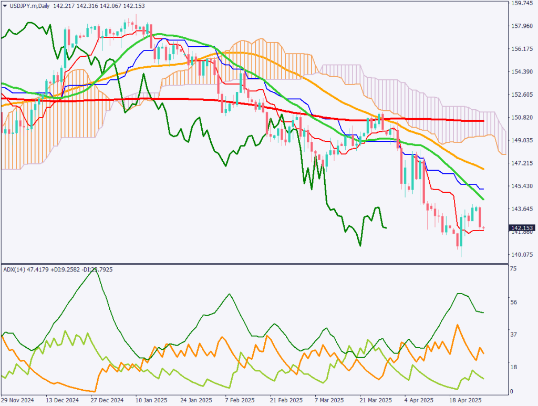Select the 150.820 price scale label
This screenshot has height=406, width=538.
tap(522, 118)
